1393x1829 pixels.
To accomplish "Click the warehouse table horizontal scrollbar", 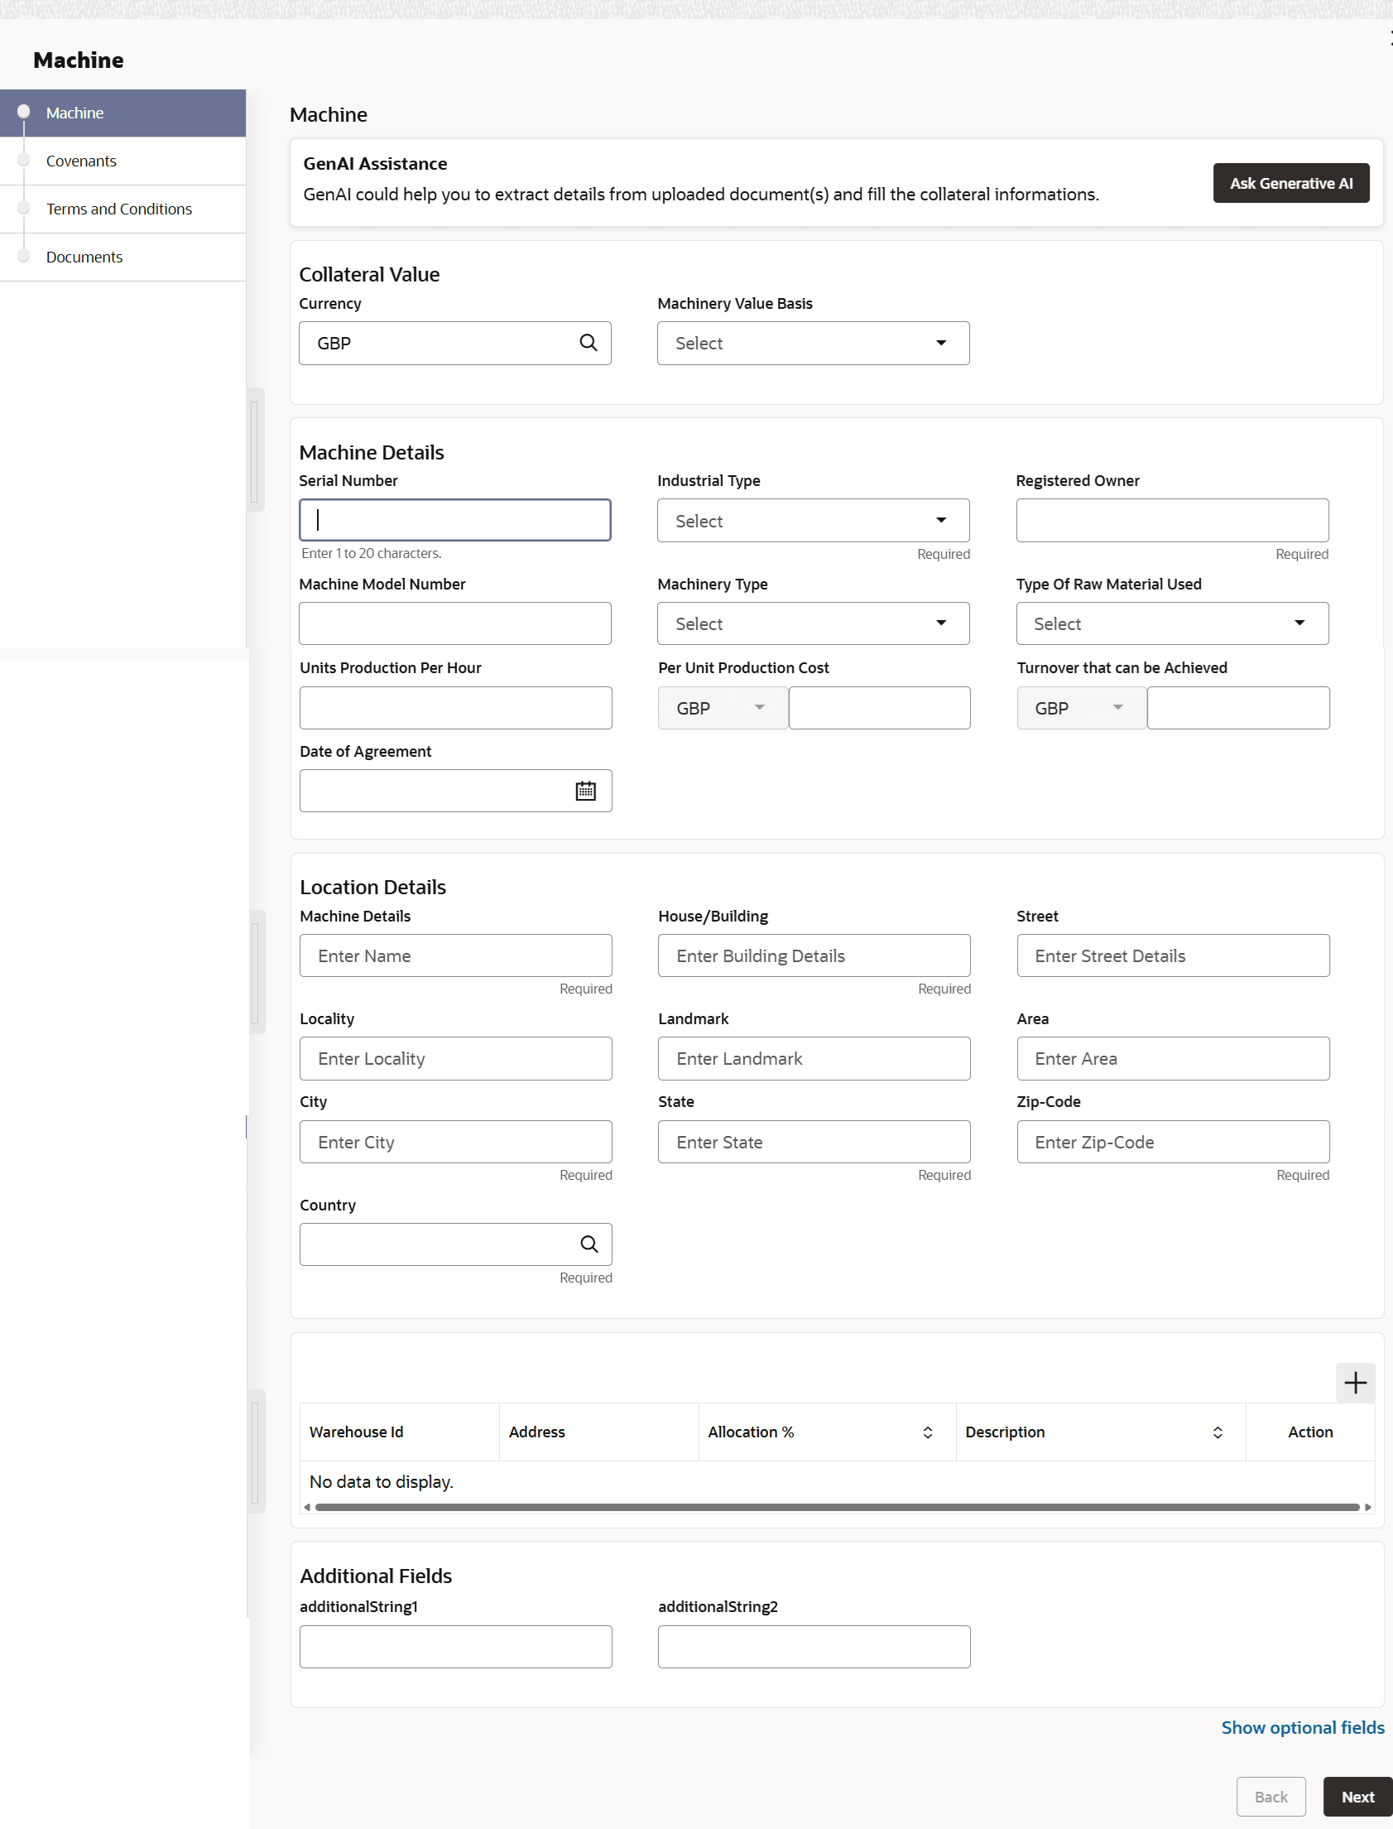I will coord(837,1507).
